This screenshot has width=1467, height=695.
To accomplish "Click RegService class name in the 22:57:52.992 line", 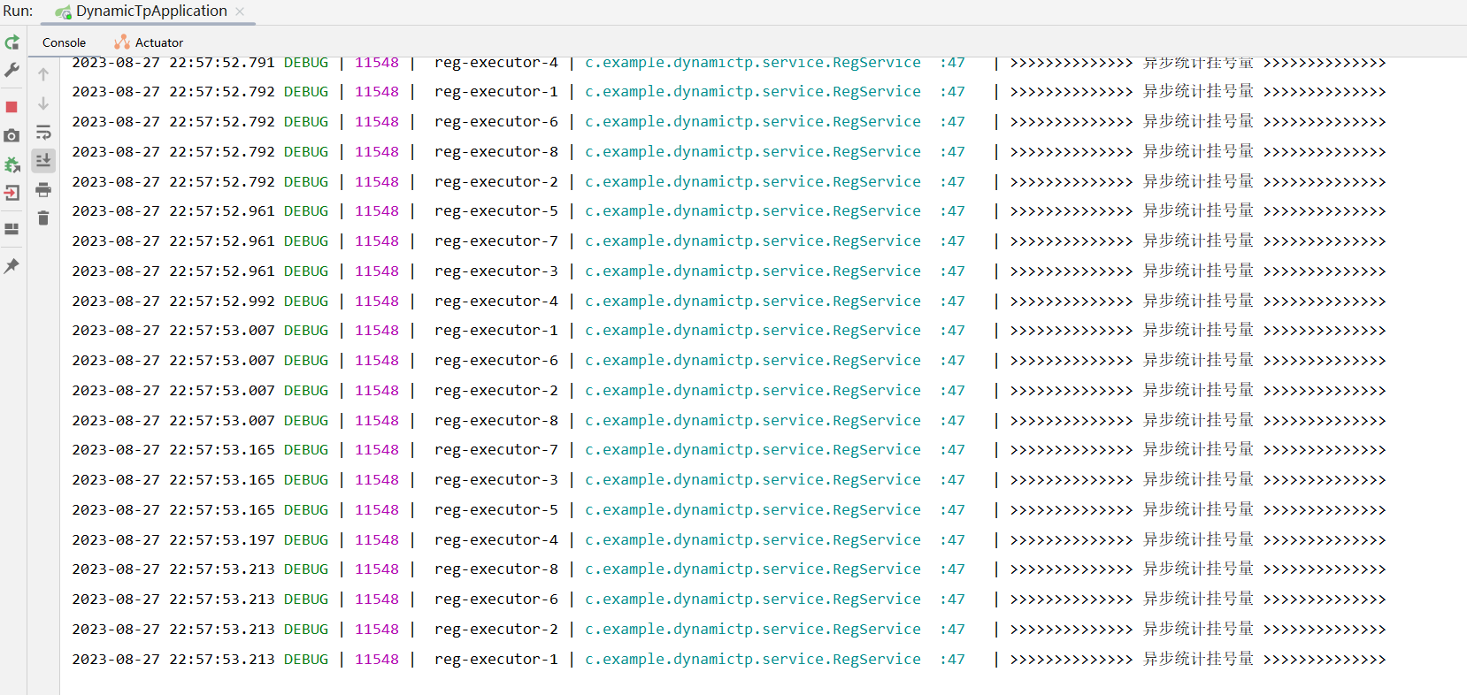I will [876, 302].
